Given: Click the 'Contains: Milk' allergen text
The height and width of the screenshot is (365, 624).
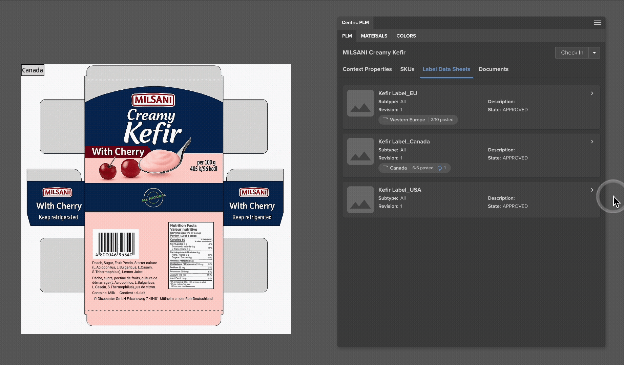Looking at the screenshot, I should tap(103, 293).
